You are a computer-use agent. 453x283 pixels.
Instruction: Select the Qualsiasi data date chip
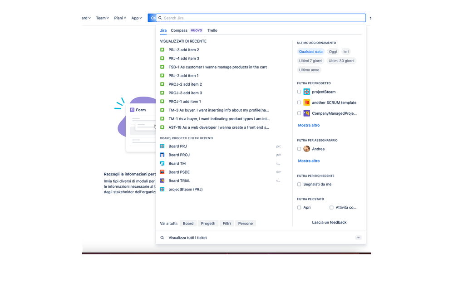point(311,52)
